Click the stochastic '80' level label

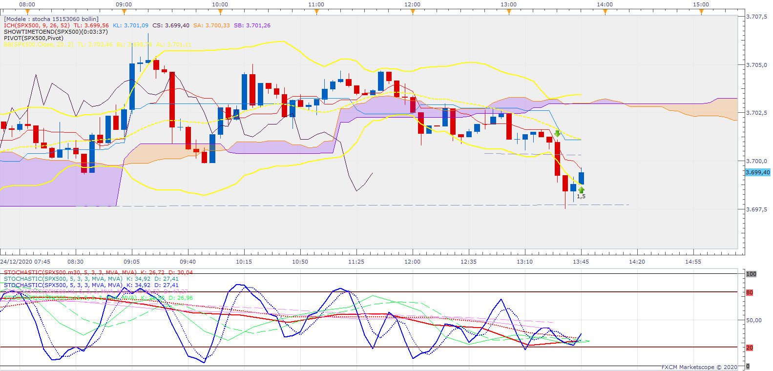(750, 292)
